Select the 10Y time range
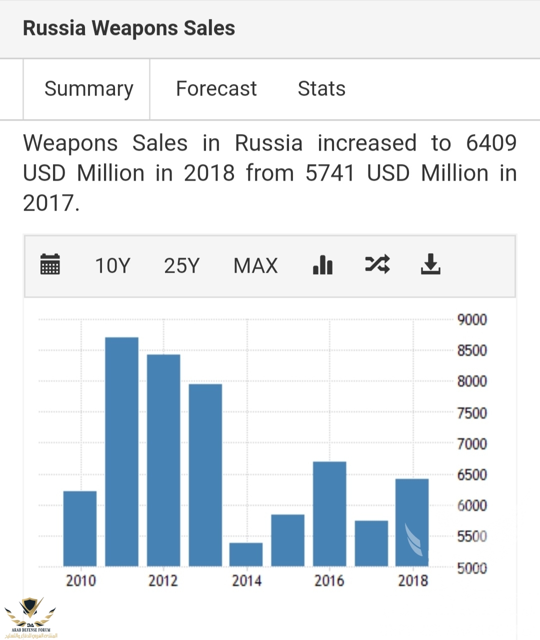 tap(112, 266)
